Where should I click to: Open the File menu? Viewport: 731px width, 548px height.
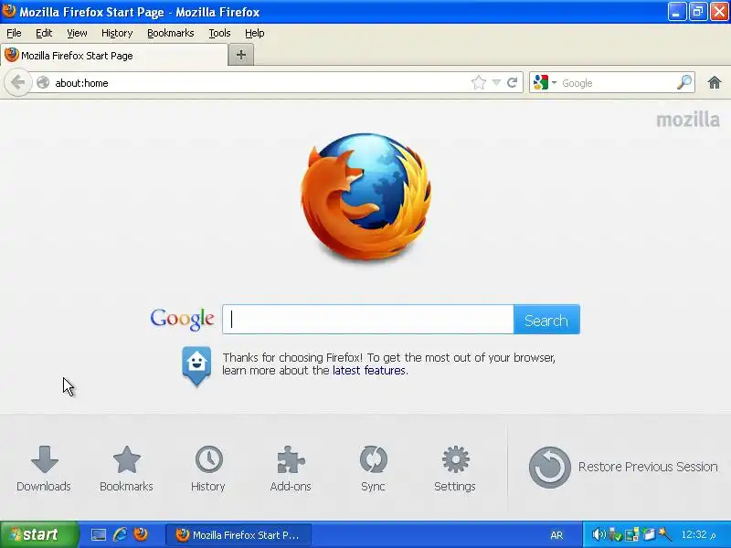(14, 33)
